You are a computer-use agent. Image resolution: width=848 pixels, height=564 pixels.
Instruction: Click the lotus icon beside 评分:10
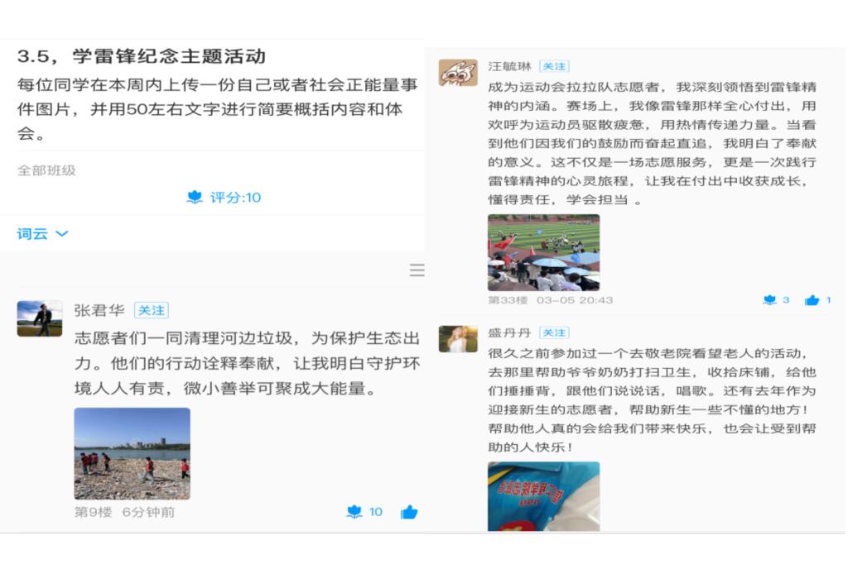coord(195,197)
